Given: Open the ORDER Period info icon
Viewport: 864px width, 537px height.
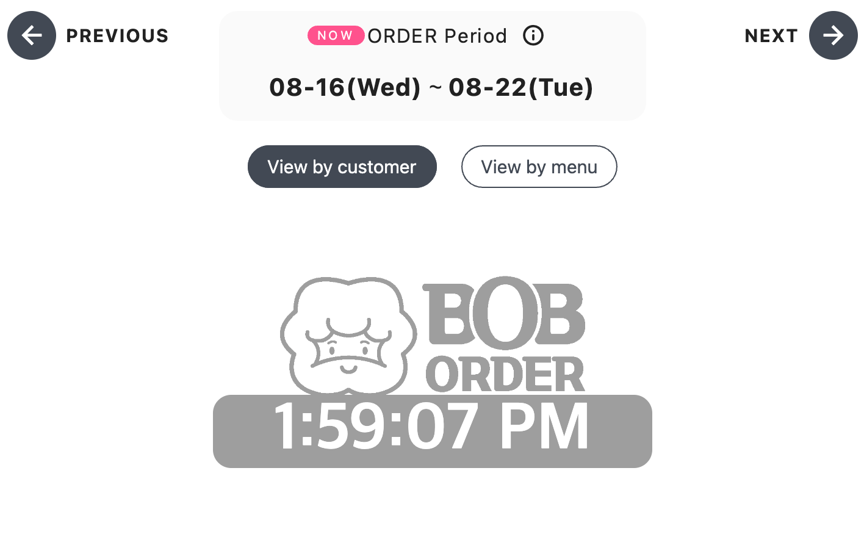Looking at the screenshot, I should point(533,35).
